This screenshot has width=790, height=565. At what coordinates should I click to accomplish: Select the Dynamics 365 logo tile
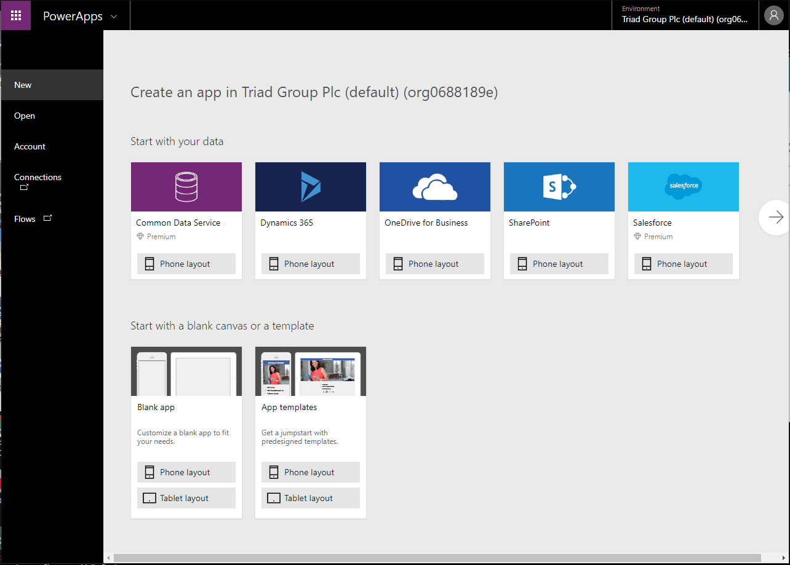[311, 187]
